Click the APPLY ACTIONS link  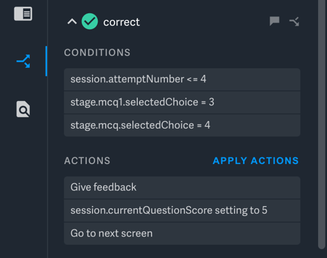(256, 160)
